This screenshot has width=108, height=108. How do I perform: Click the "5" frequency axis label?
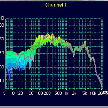click(x=4, y=93)
